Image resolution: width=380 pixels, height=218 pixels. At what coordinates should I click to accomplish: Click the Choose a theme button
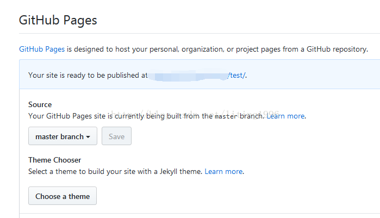(x=63, y=196)
